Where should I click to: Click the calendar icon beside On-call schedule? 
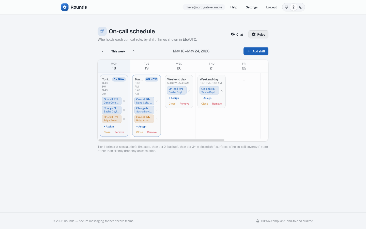click(102, 31)
